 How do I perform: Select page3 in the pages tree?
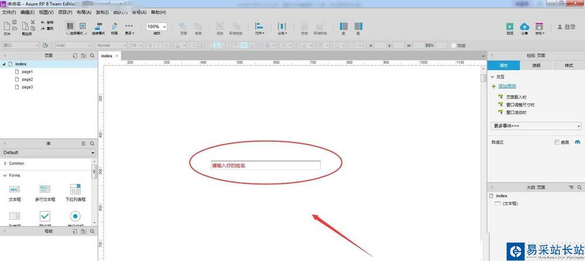click(27, 87)
